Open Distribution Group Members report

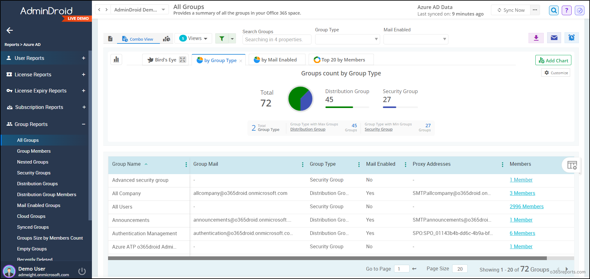coord(47,195)
